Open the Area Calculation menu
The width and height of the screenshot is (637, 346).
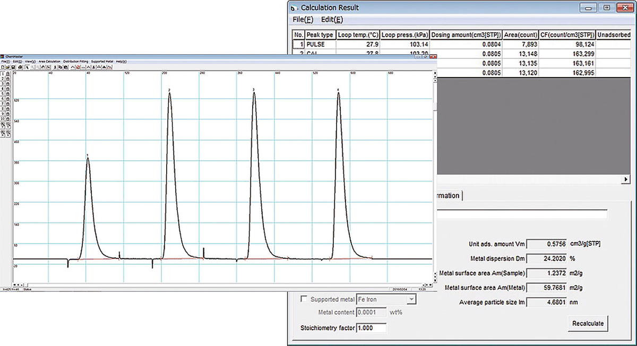pos(49,62)
